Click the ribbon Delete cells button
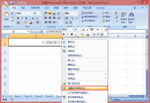Viewport: 150px width, 103px height. tap(107, 17)
